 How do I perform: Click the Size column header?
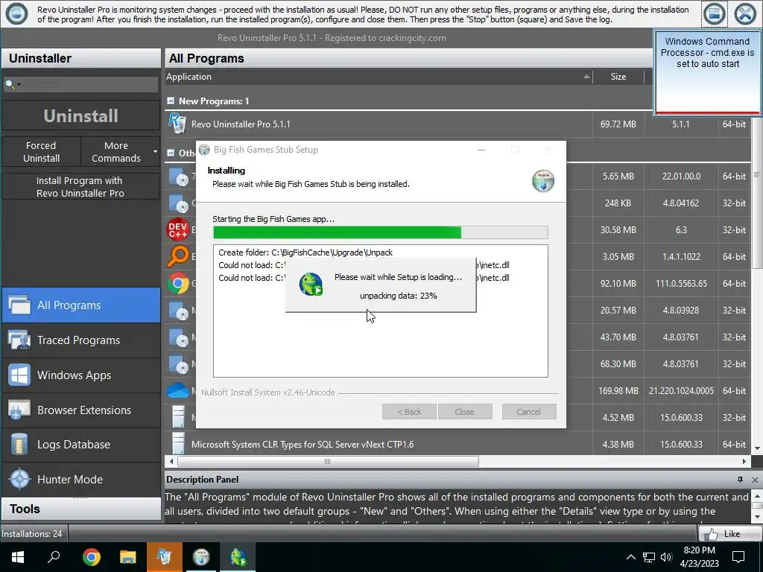coord(618,77)
